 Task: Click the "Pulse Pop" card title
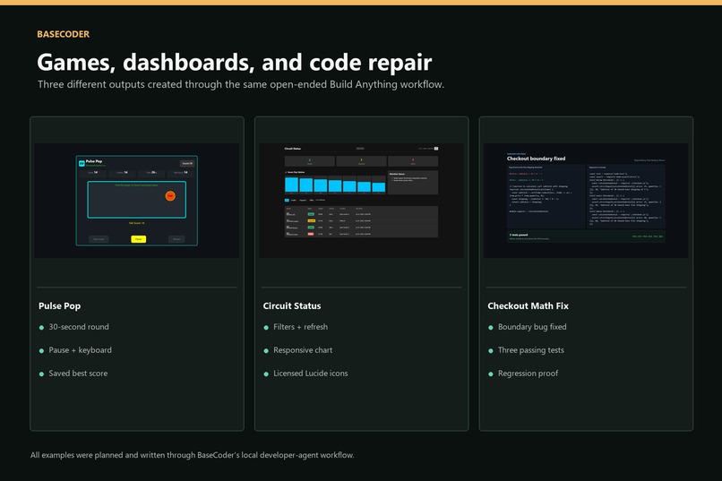59,306
